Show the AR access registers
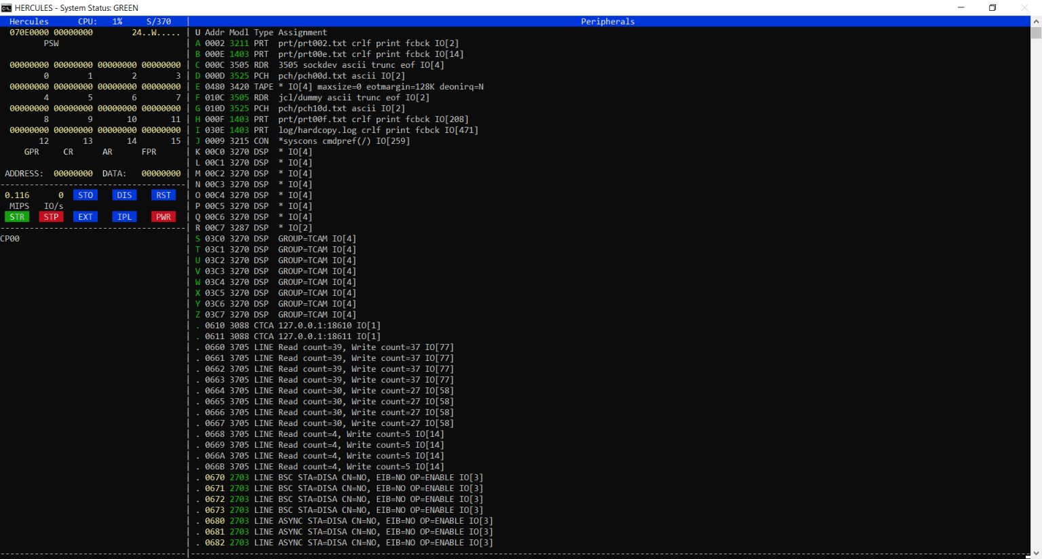This screenshot has width=1042, height=559. 107,152
